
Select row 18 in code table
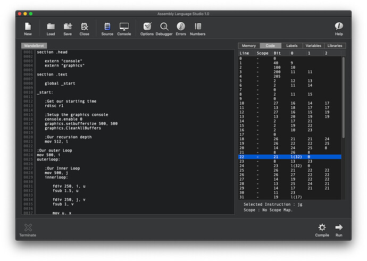click(290, 139)
